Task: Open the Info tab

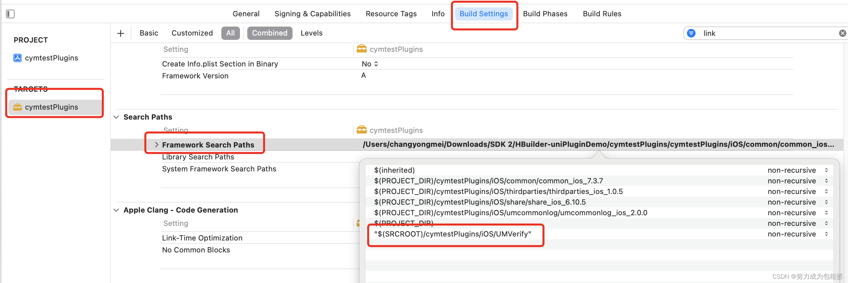Action: 438,14
